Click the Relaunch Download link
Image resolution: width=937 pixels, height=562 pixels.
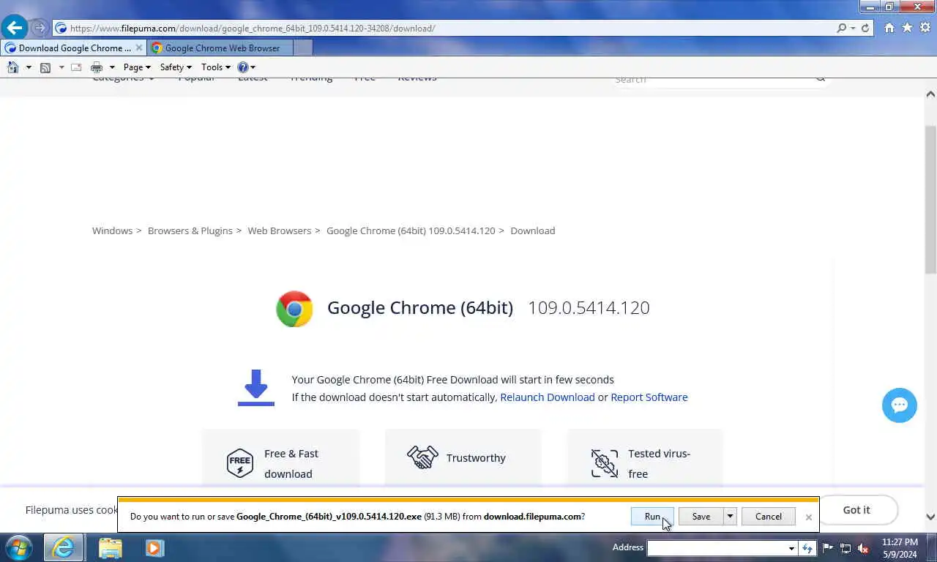coord(548,397)
